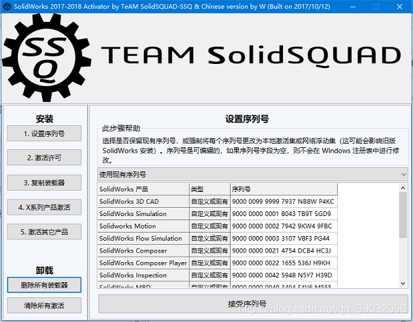Select the 'SolidWorks Inspection' product cell
This screenshot has width=413, height=322.
(143, 275)
